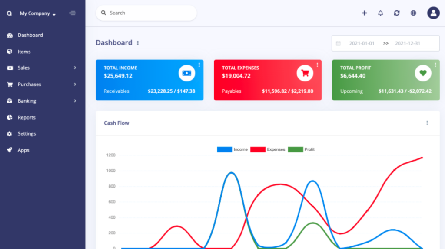The width and height of the screenshot is (445, 249).
Task: Click the $19,004.72 total expenses amount
Action: coord(236,76)
